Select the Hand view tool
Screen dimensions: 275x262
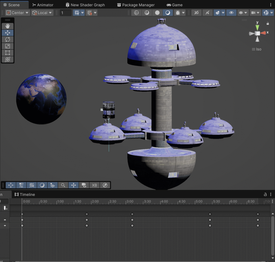tap(8, 26)
